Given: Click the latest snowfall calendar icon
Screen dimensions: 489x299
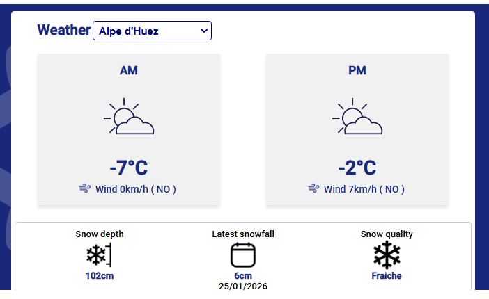Looking at the screenshot, I should click(x=243, y=255).
